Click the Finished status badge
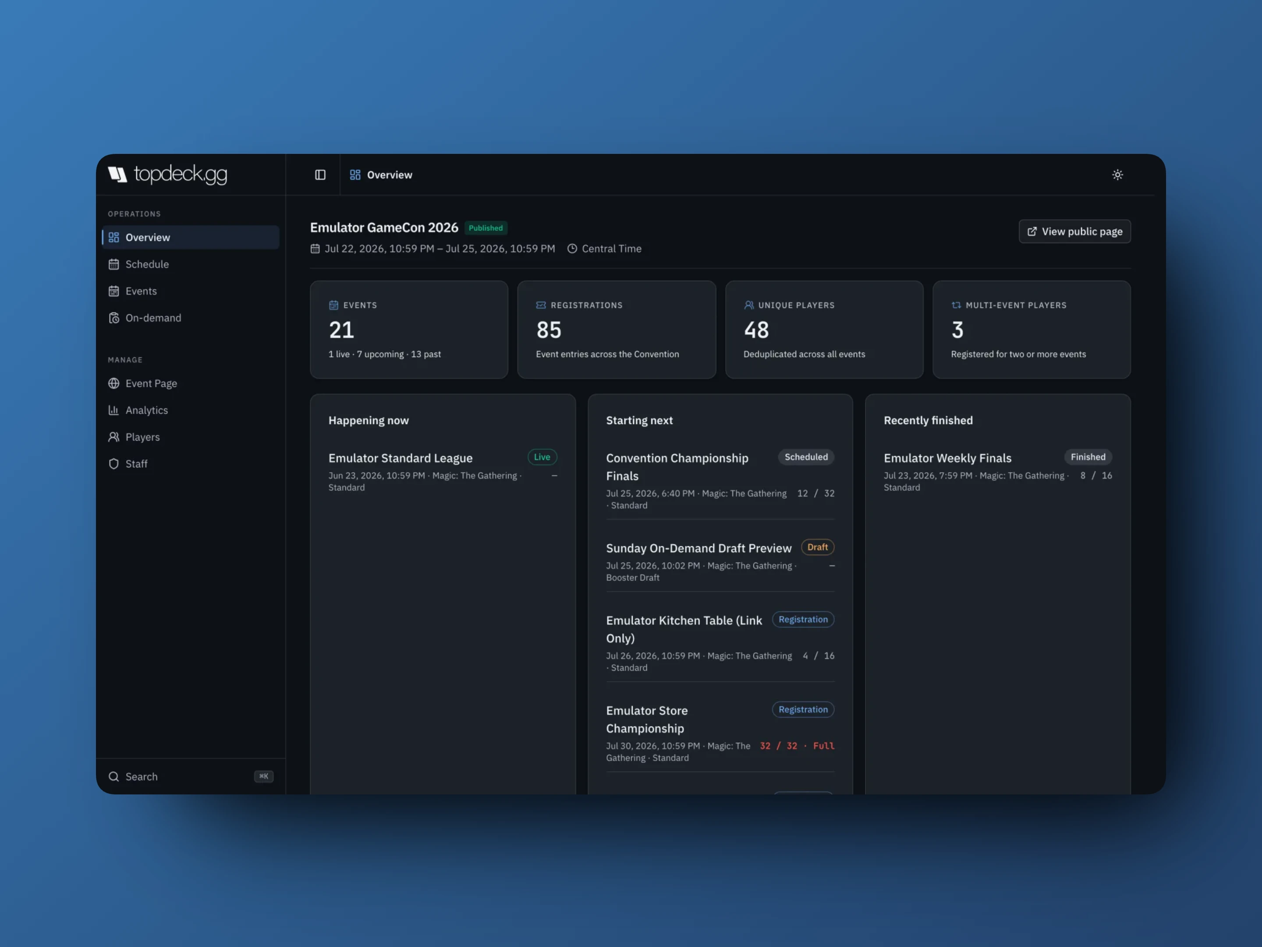 point(1088,457)
